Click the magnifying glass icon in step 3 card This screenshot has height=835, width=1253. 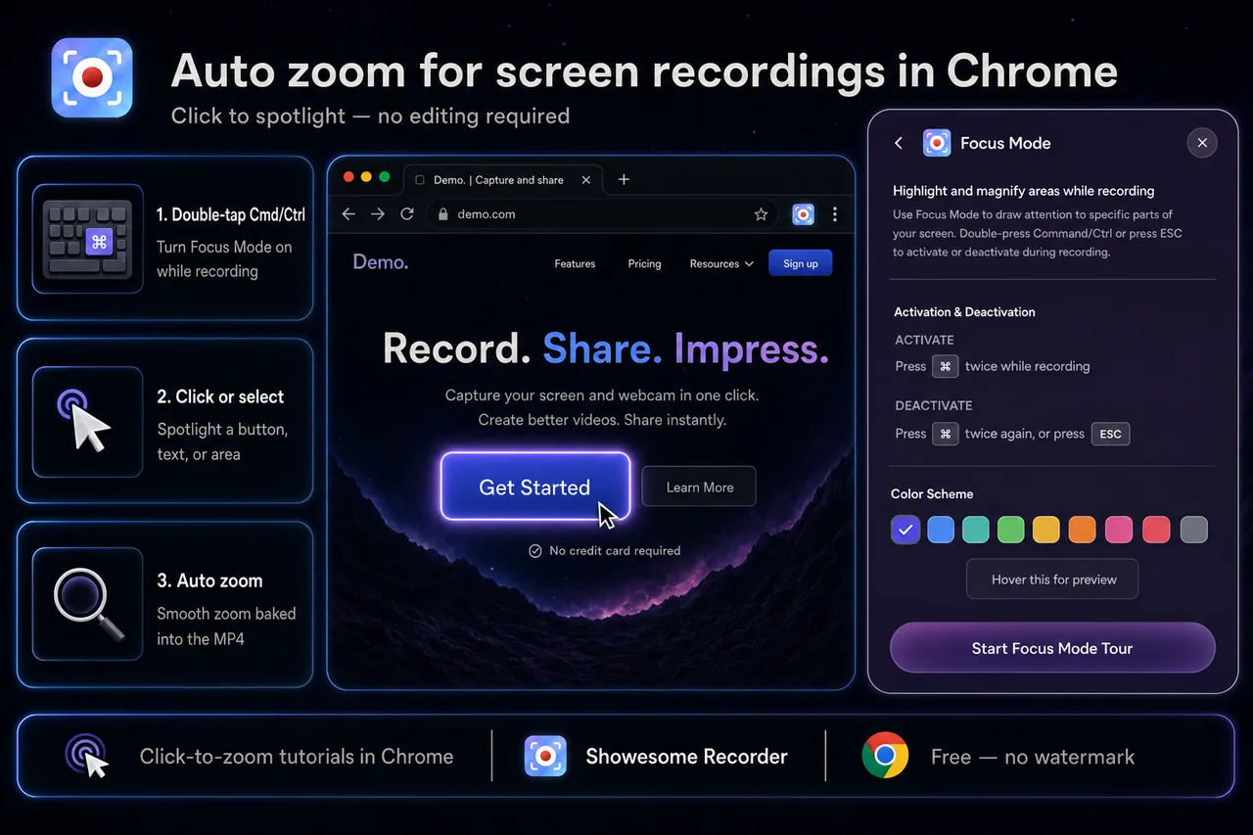[x=88, y=604]
